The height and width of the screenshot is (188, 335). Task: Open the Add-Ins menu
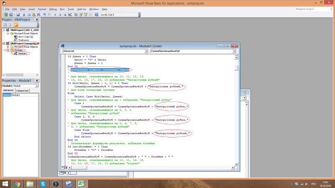click(82, 9)
